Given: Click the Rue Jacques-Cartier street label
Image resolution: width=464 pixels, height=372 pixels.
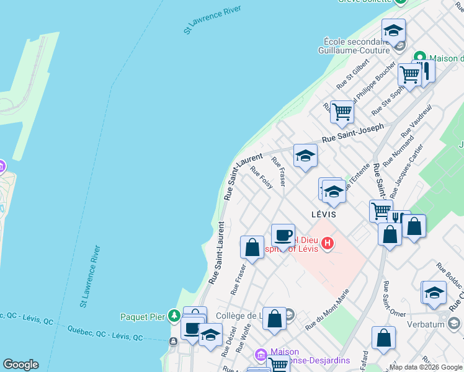Looking at the screenshot, I should [406, 171].
